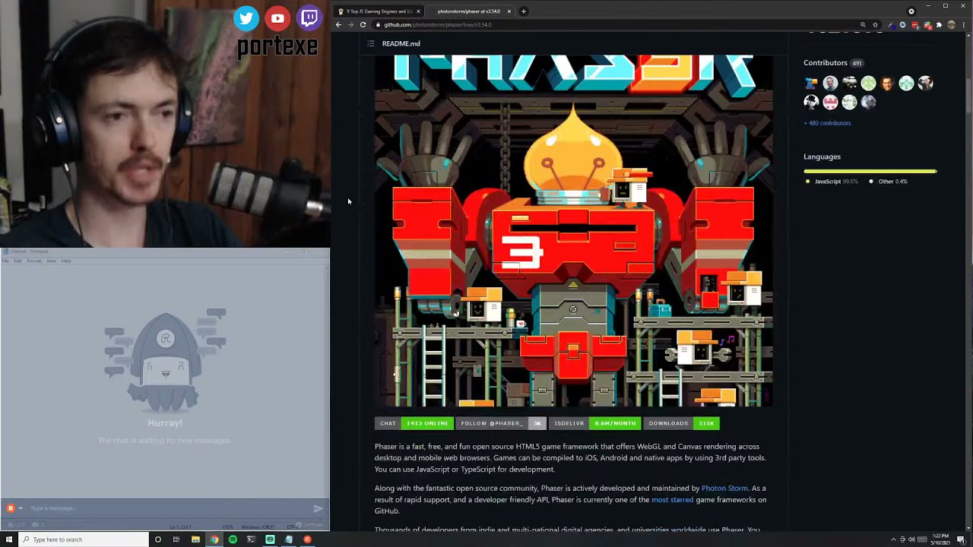973x547 pixels.
Task: Open Spotify from the taskbar
Action: pyautogui.click(x=233, y=539)
